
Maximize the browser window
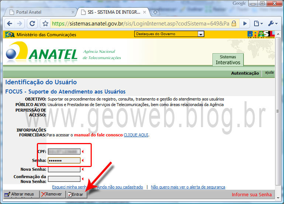[x=262, y=3]
